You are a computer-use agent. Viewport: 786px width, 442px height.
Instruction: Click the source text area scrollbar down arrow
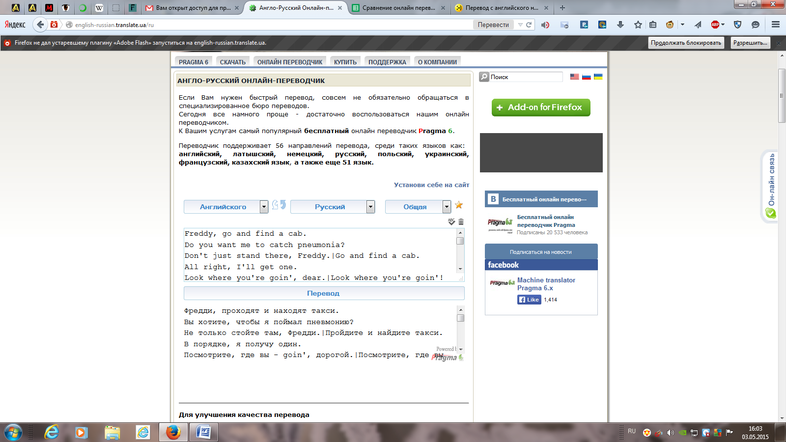point(460,269)
